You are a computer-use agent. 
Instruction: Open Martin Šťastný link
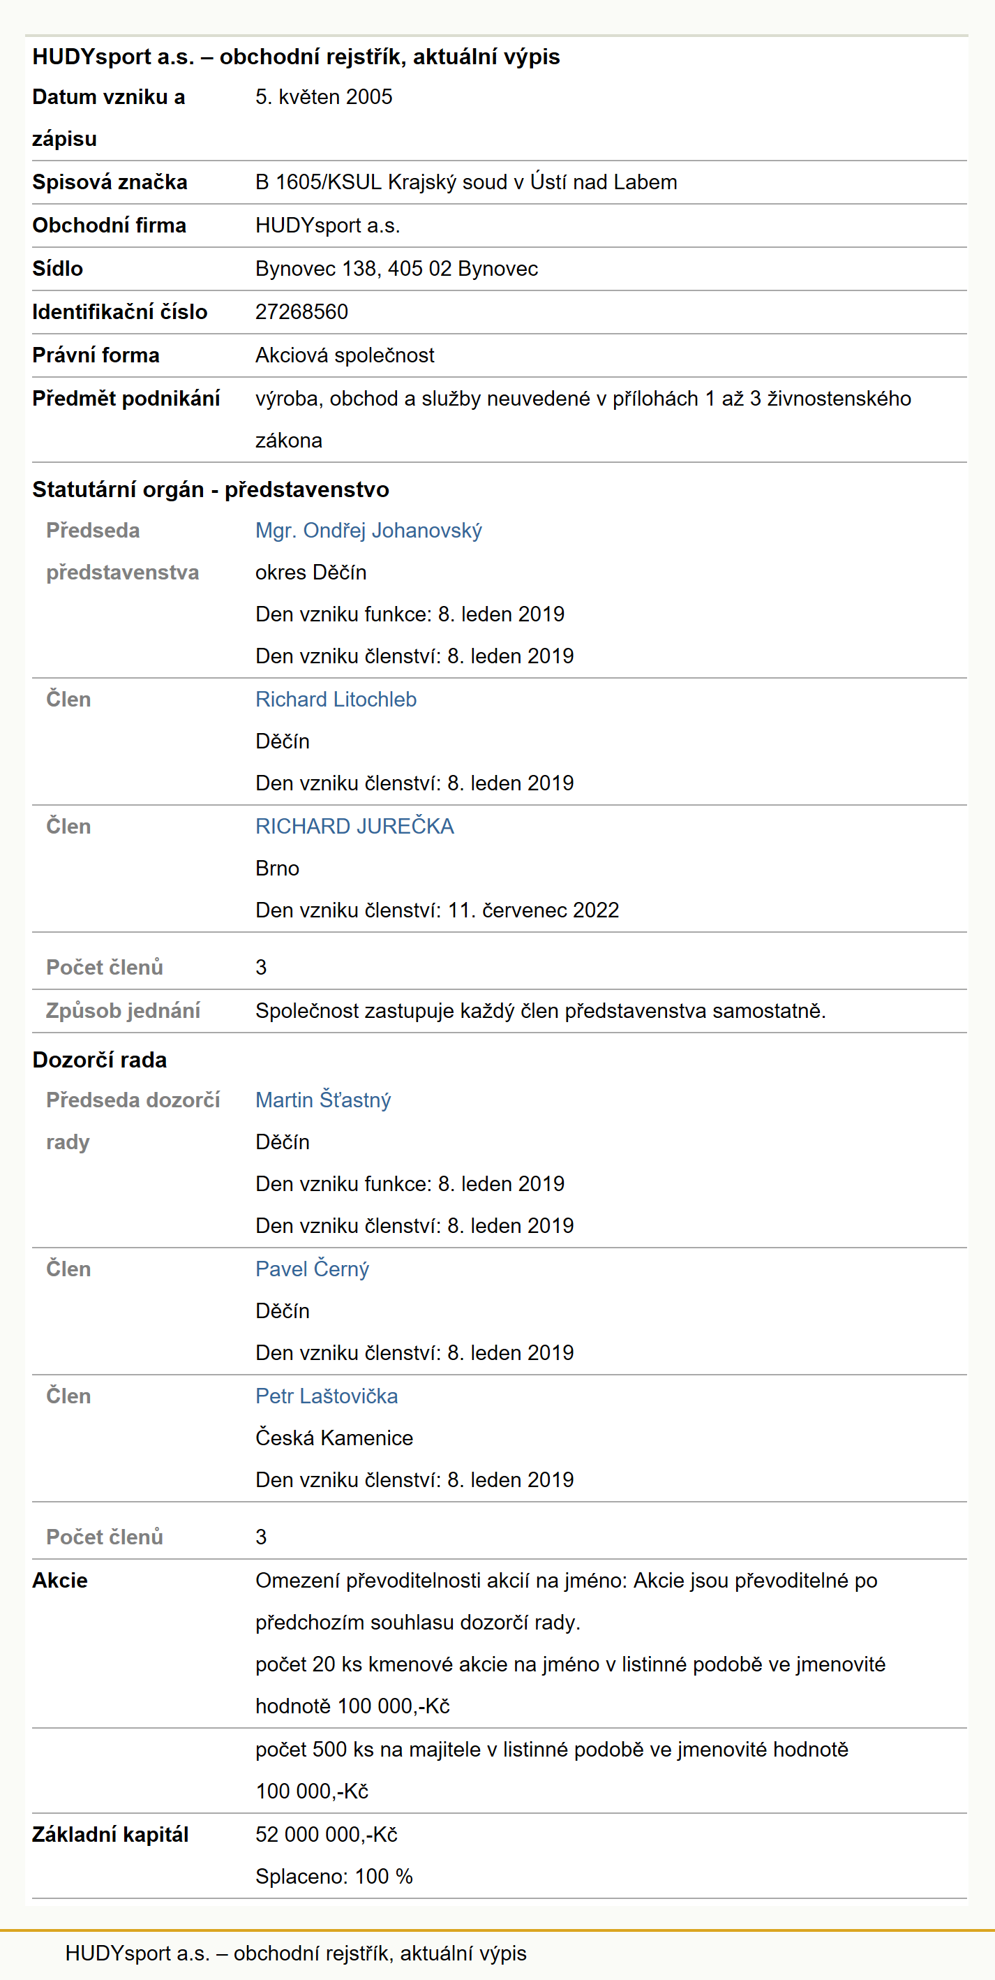pos(322,1100)
